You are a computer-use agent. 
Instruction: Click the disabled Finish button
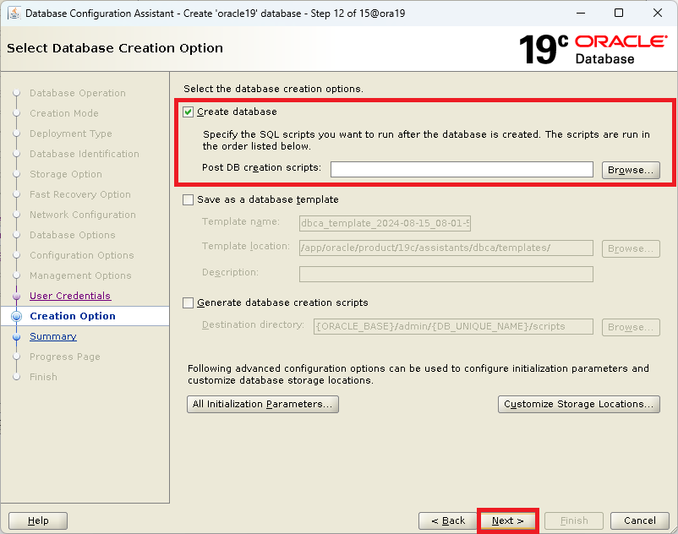click(x=574, y=520)
